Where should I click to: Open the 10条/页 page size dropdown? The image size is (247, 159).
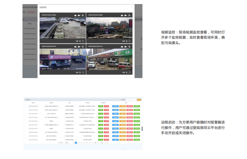pos(67,143)
